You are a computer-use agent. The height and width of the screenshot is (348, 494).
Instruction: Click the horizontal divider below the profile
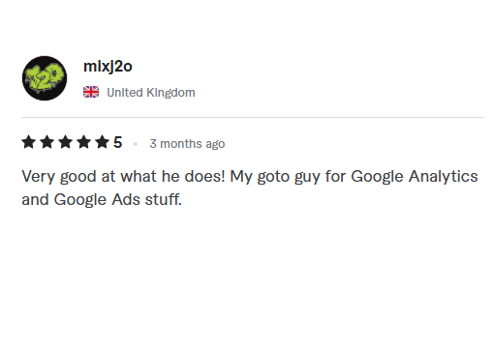click(252, 117)
